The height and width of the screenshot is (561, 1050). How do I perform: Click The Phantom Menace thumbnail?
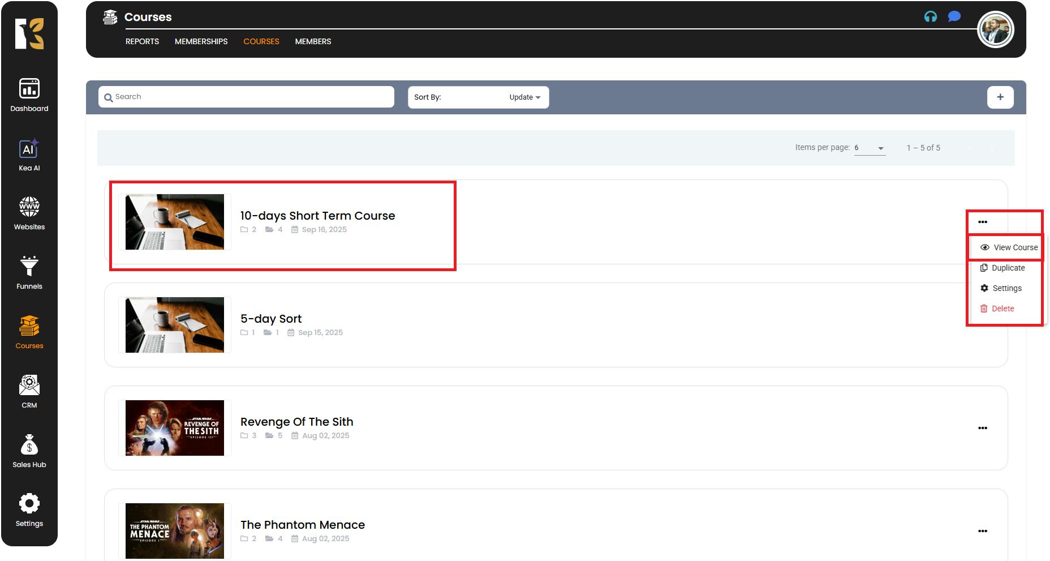click(x=174, y=530)
